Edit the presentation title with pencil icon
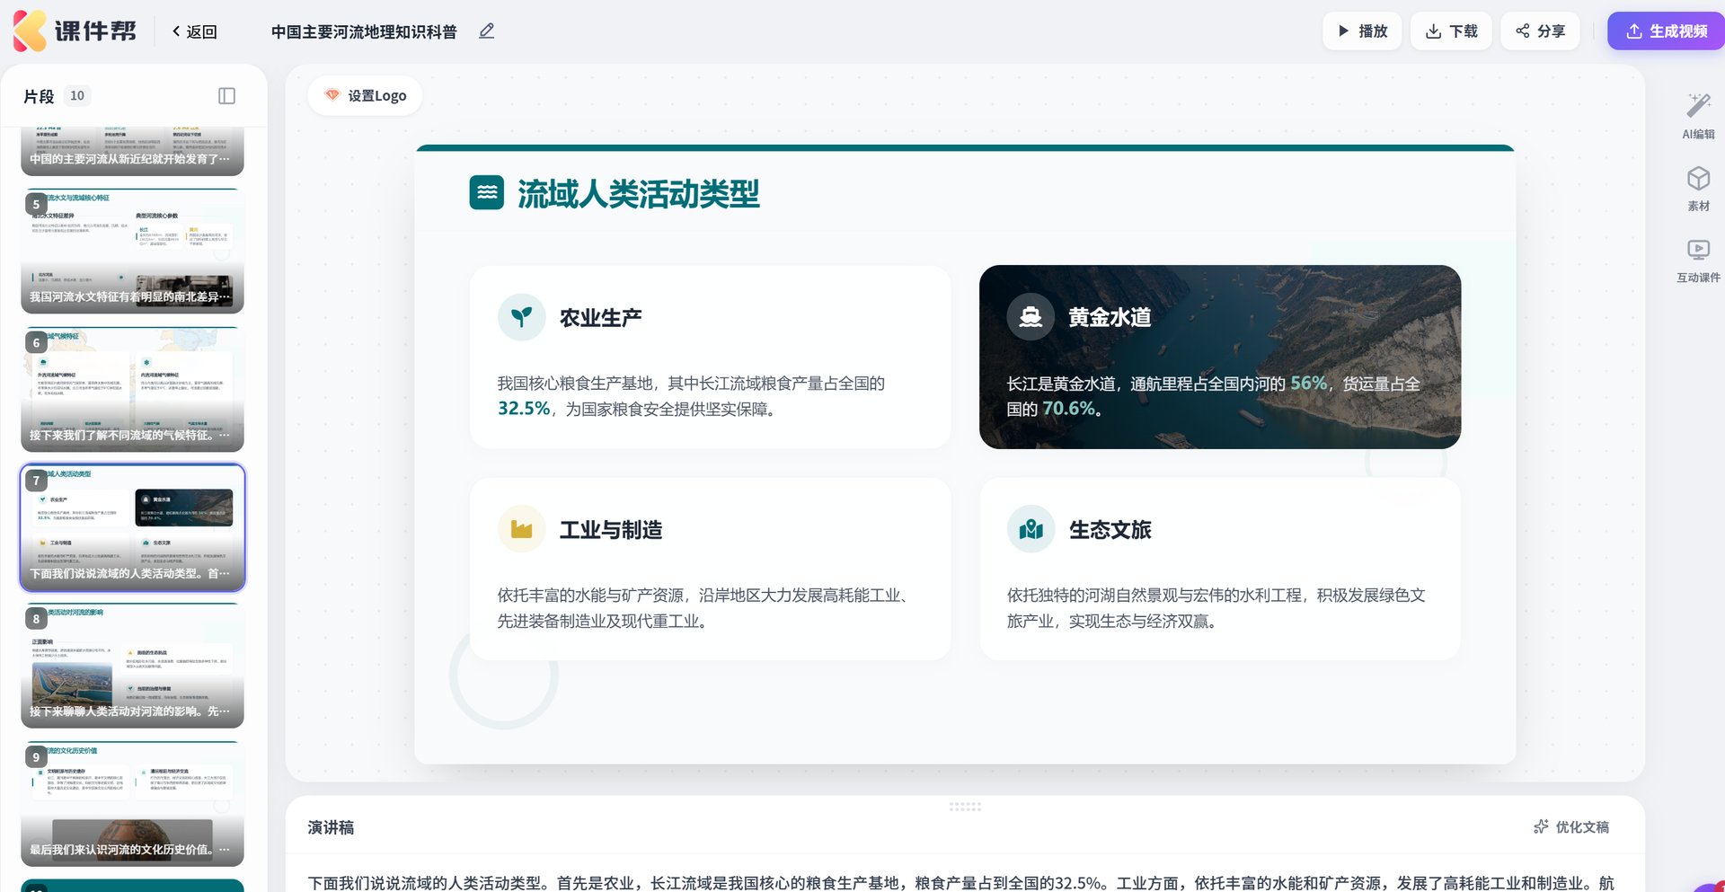The width and height of the screenshot is (1725, 892). click(x=487, y=31)
